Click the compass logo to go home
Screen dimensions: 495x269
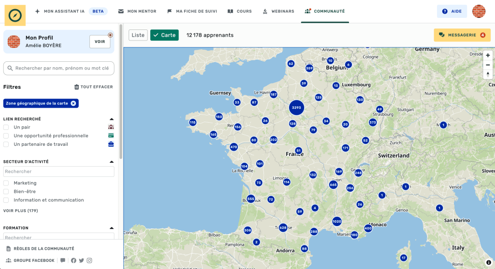(x=15, y=15)
